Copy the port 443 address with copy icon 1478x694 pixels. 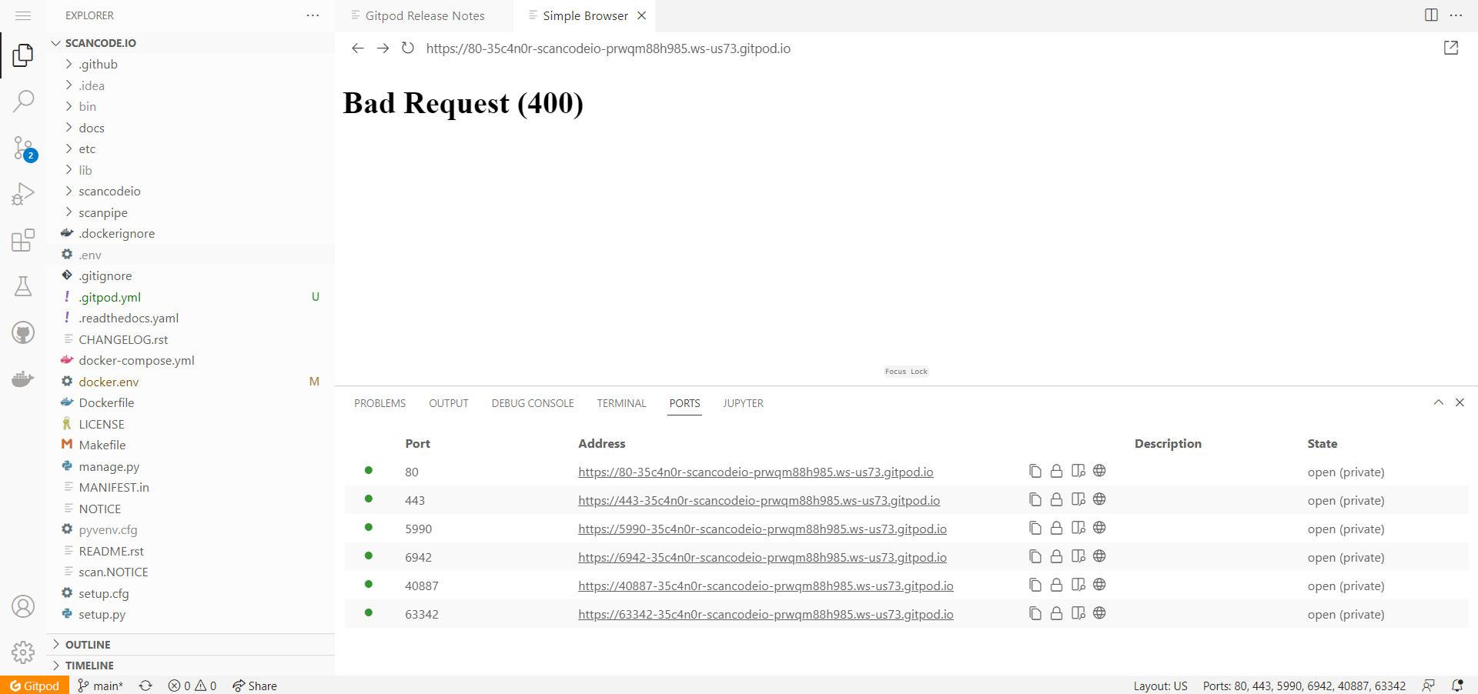pyautogui.click(x=1035, y=499)
